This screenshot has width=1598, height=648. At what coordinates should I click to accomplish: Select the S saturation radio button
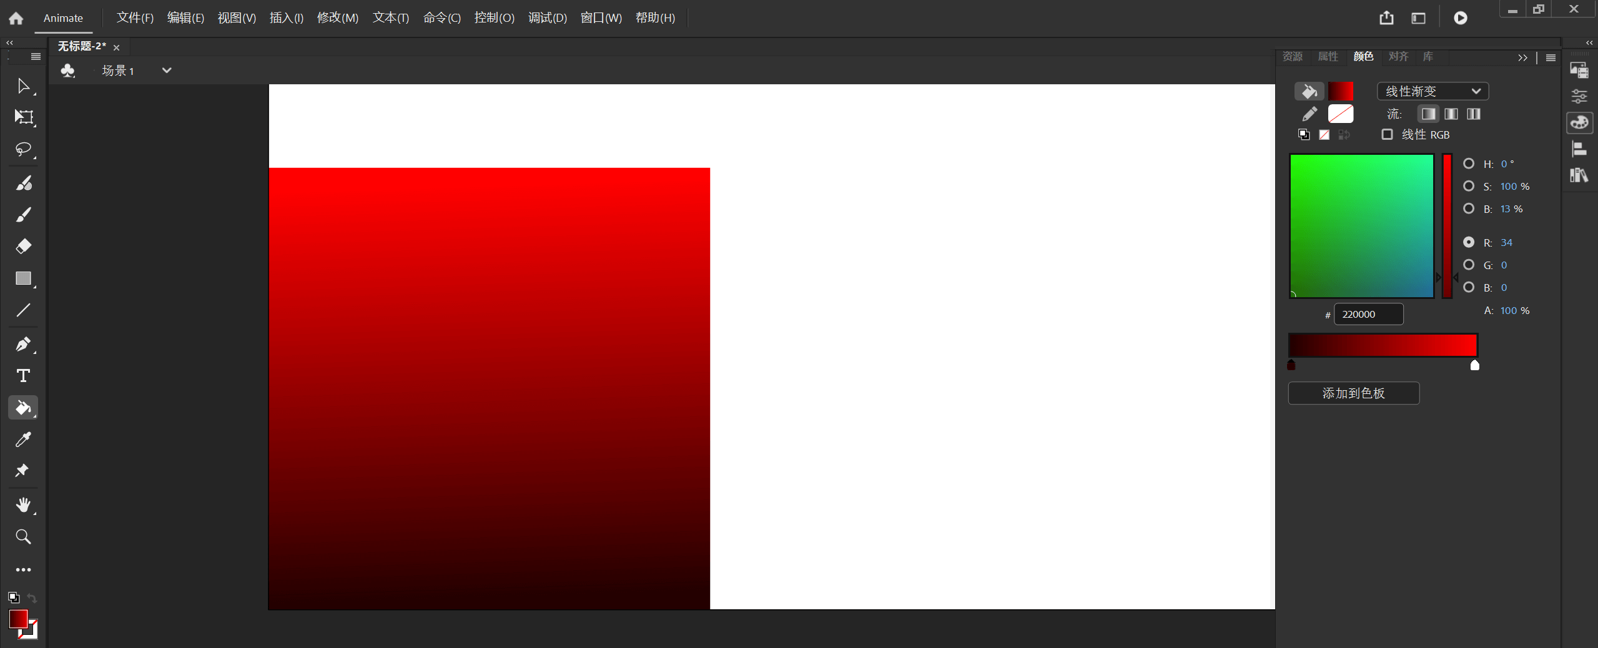coord(1469,186)
